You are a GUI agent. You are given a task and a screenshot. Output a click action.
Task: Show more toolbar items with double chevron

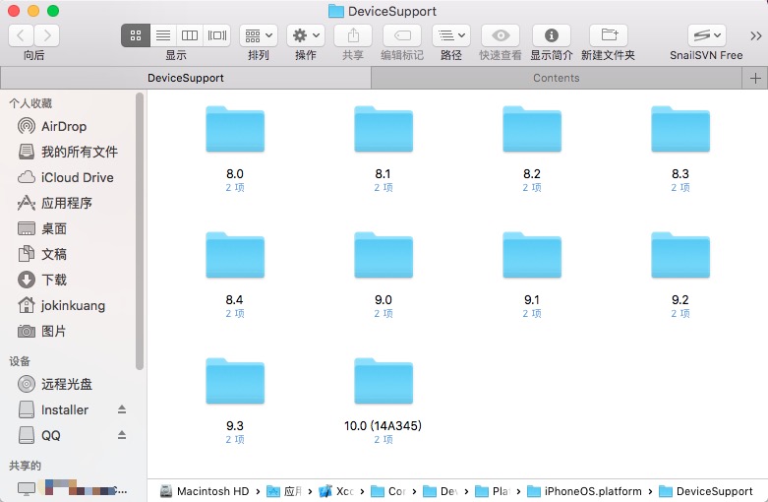click(x=755, y=35)
